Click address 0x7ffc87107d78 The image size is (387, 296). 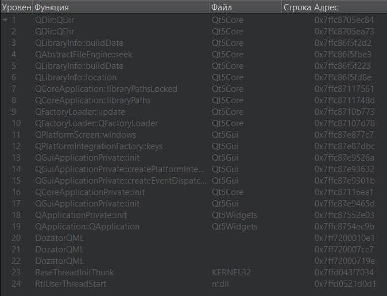click(345, 123)
